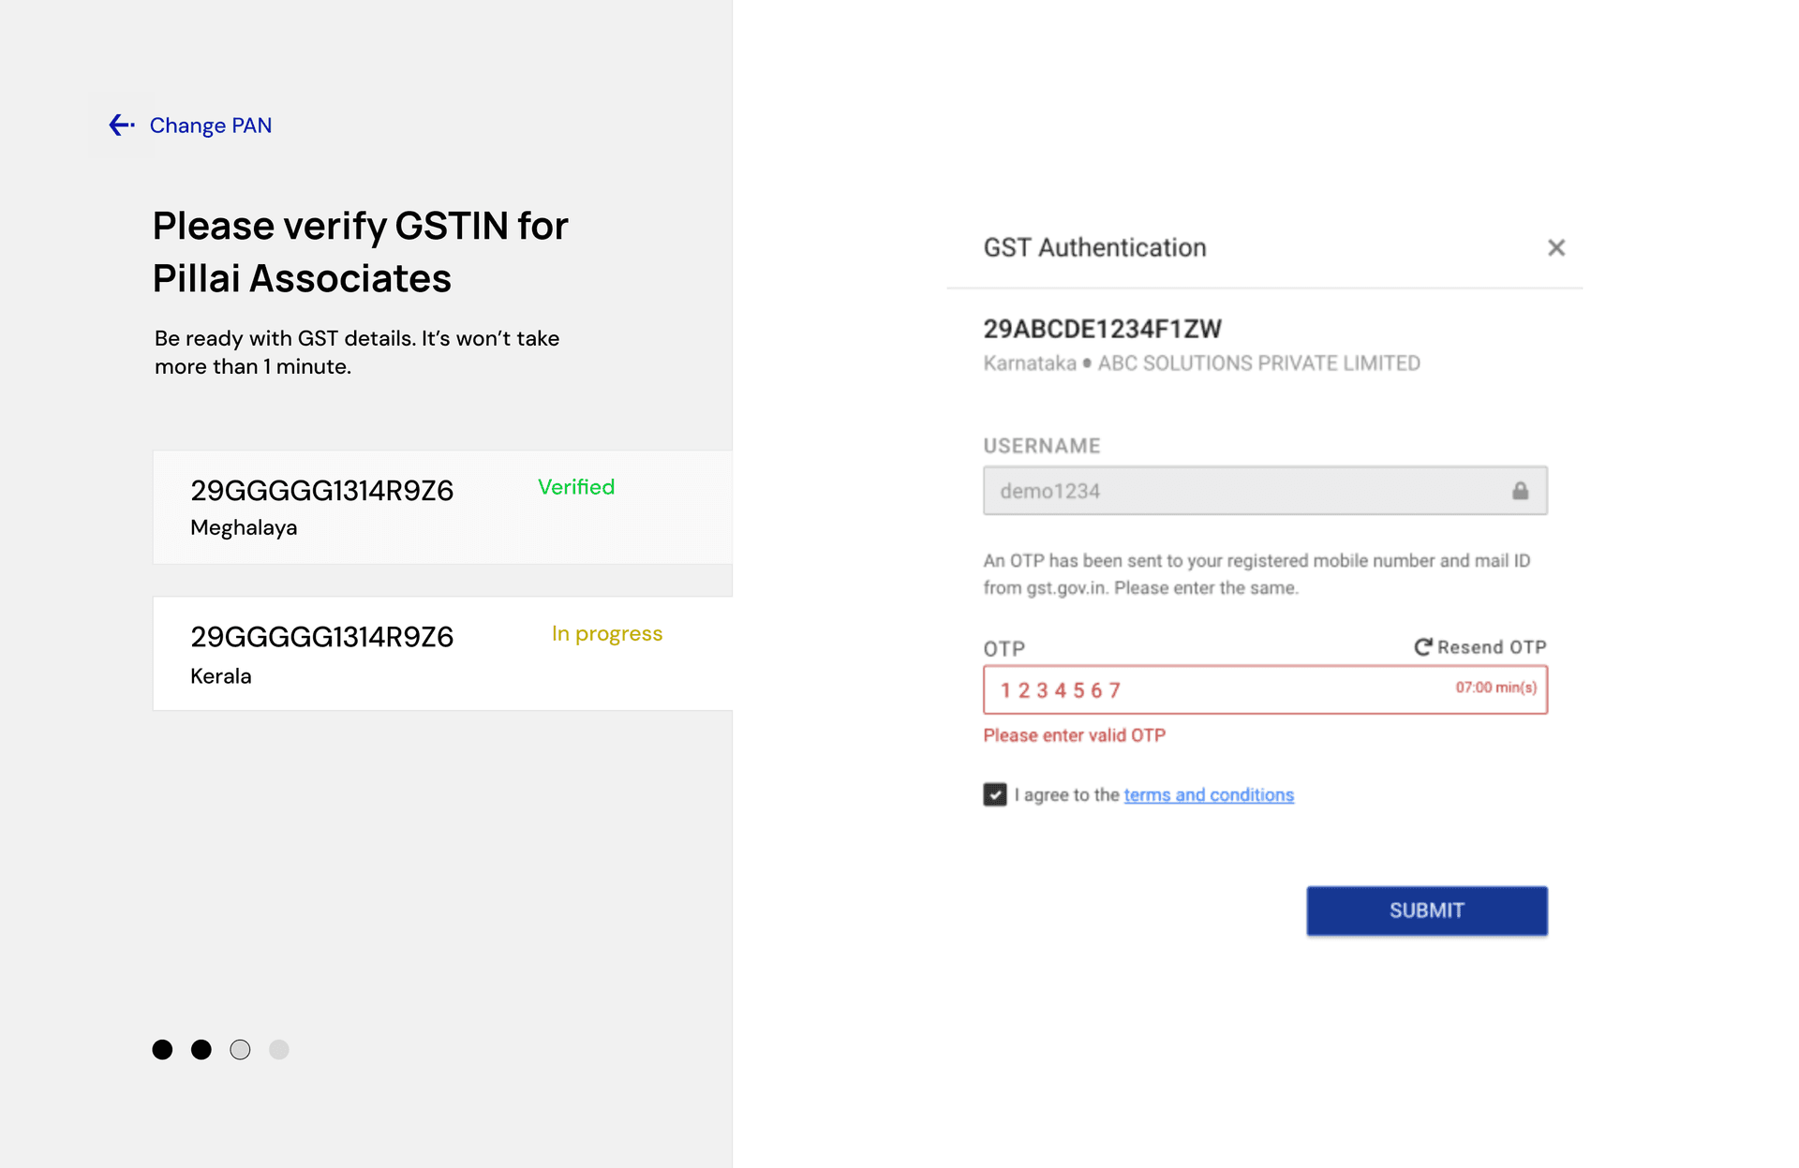Uncheck the terms agreement checkbox
Screen dimensions: 1799x1168
click(x=995, y=794)
